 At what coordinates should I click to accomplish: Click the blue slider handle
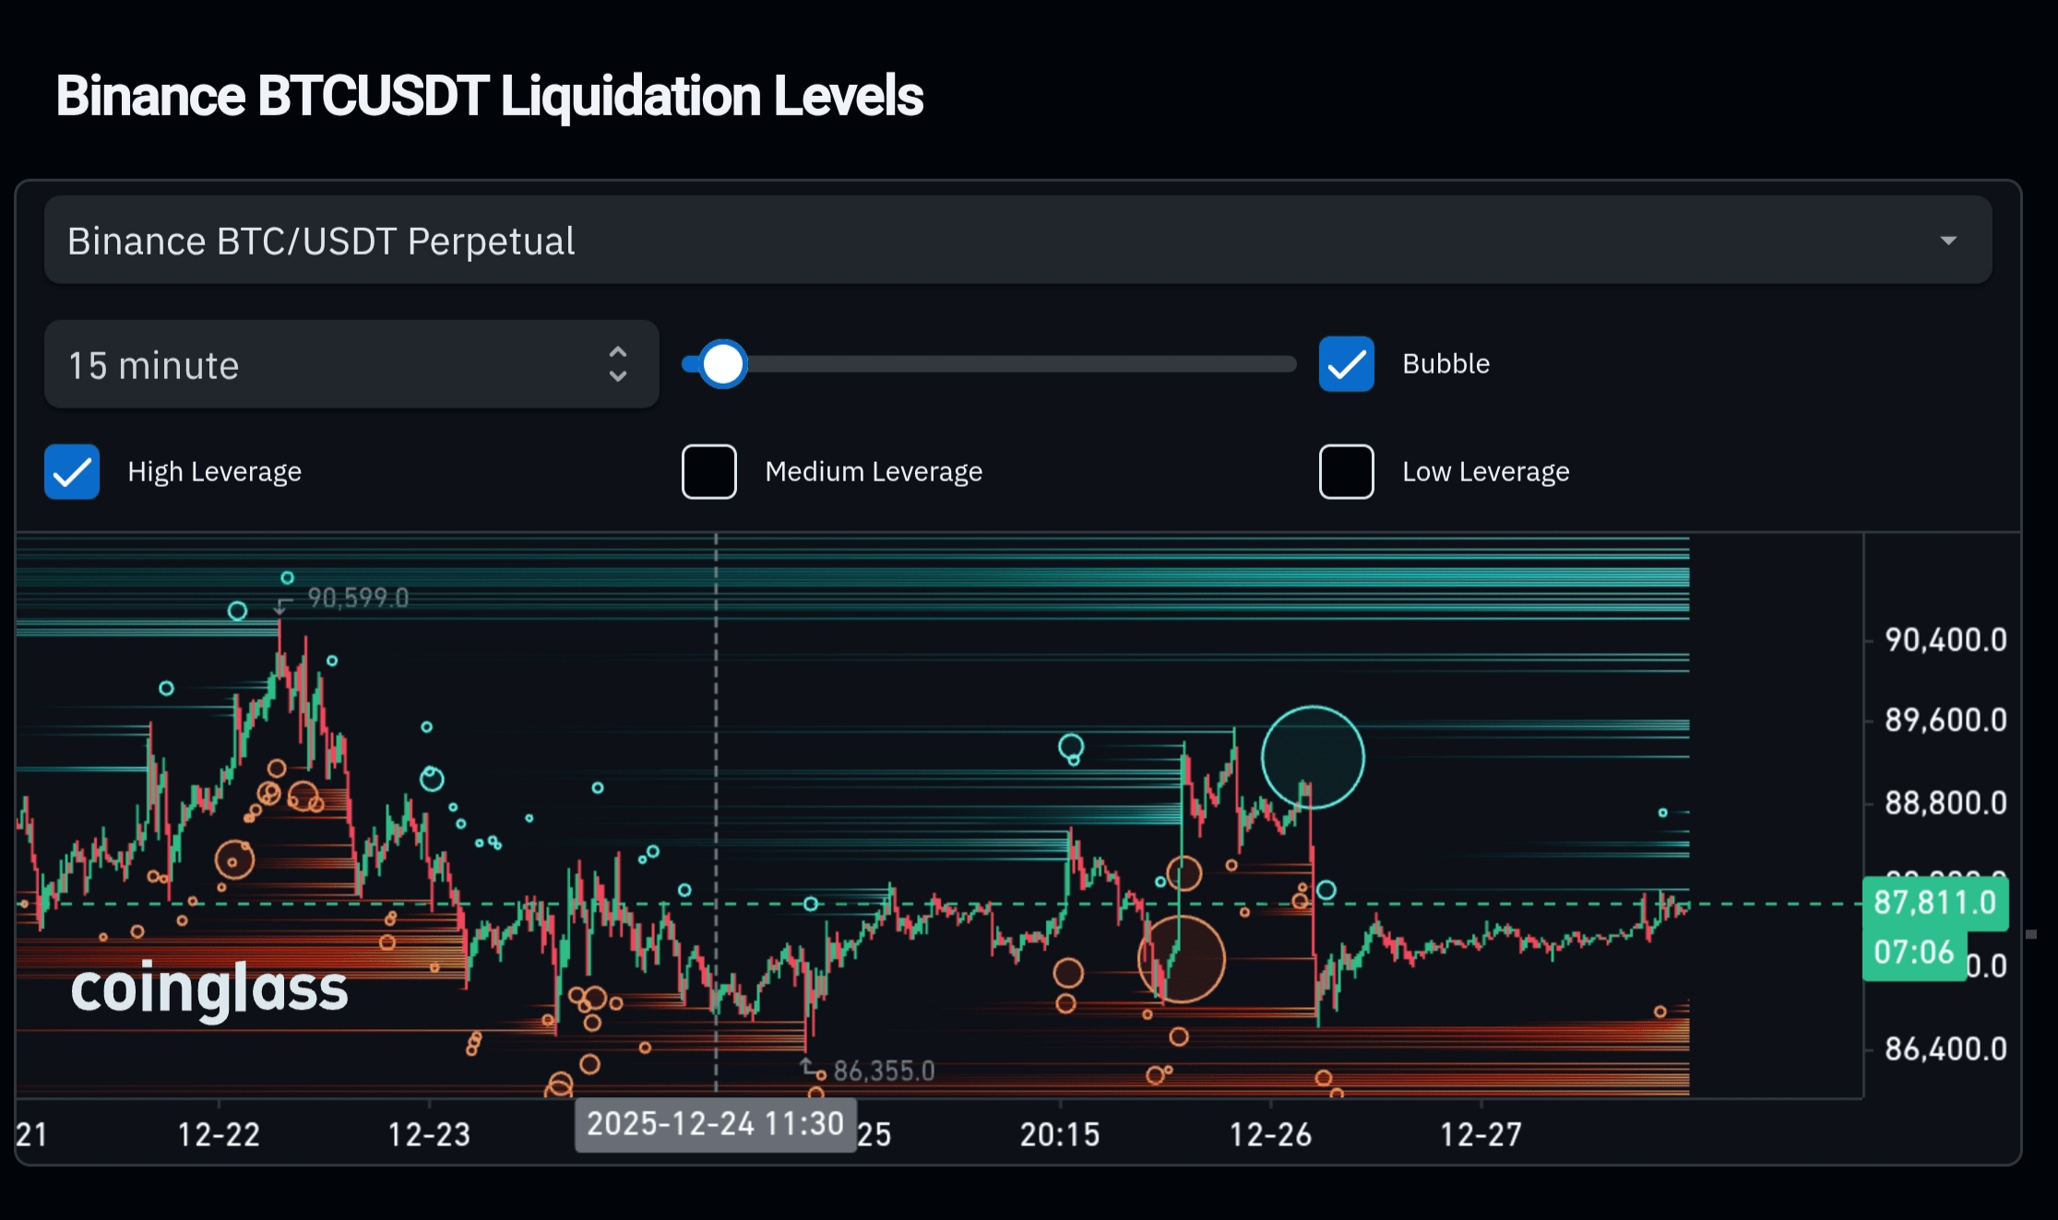(722, 364)
